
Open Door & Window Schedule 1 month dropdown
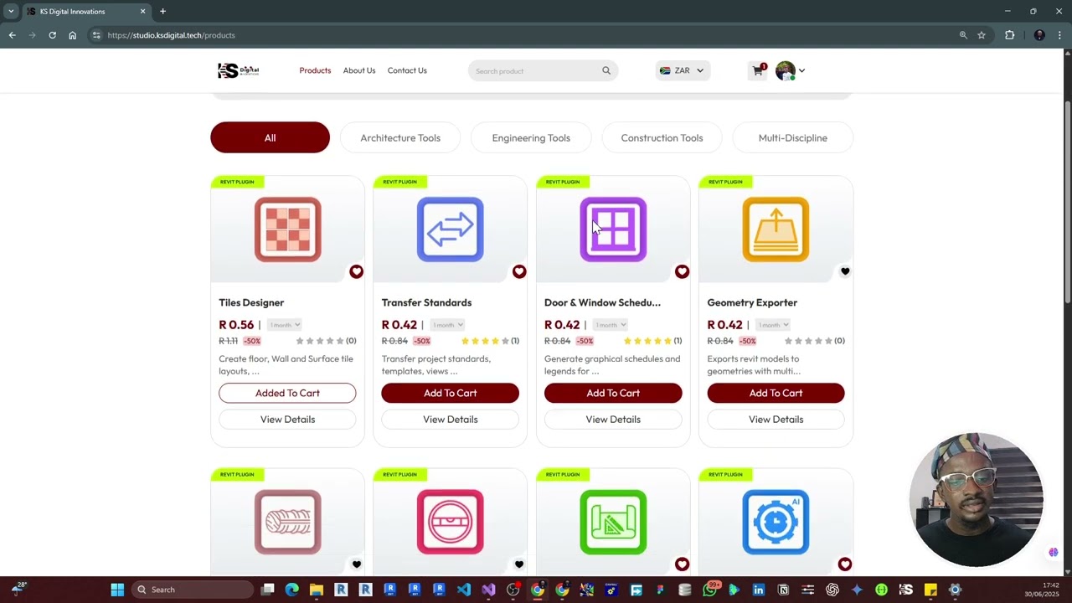click(x=610, y=325)
